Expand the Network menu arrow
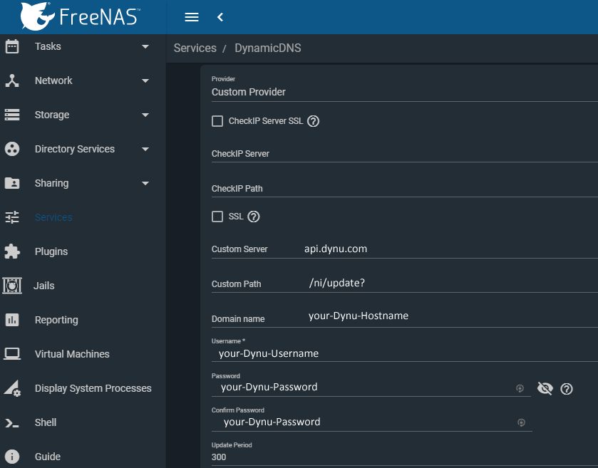Screen dimensions: 598x468 click(145, 80)
